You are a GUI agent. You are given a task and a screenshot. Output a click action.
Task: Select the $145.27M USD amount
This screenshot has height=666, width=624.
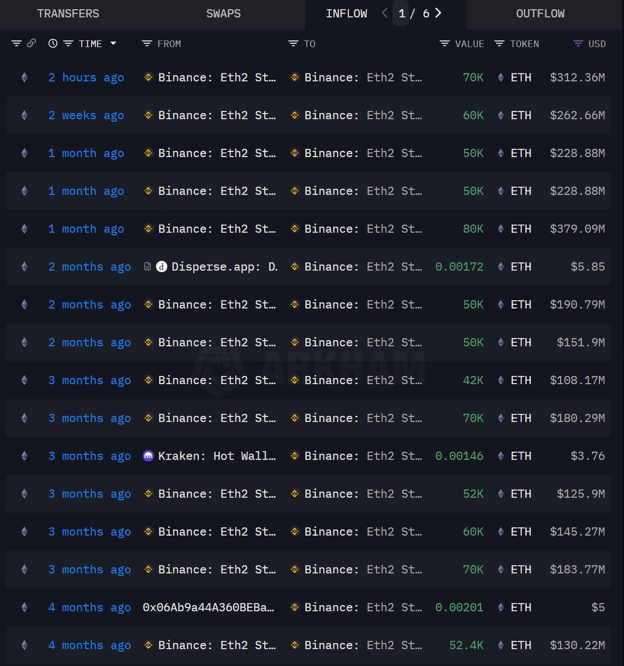pyautogui.click(x=577, y=532)
